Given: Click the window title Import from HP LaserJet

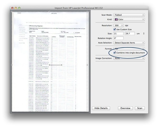Looking at the screenshot, I should [79, 8].
